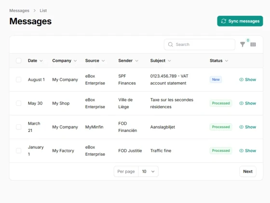Click the magnifier icon in Search
Screen dimensions: 270x203
coord(171,44)
